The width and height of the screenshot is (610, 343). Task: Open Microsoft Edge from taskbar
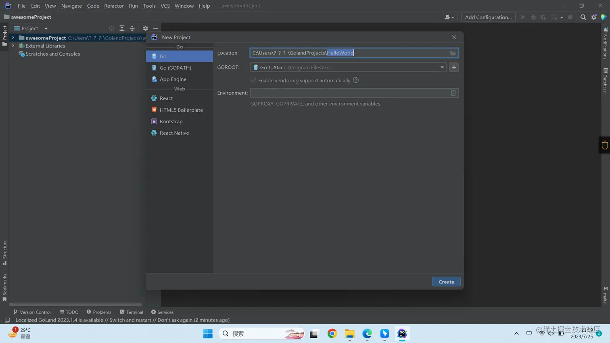367,334
